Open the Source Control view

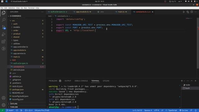[3, 27]
